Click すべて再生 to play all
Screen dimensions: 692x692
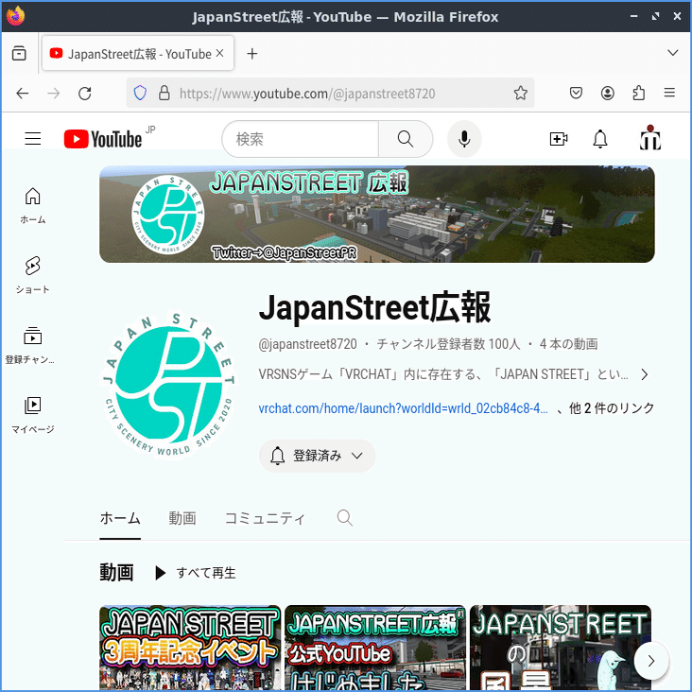[x=196, y=573]
